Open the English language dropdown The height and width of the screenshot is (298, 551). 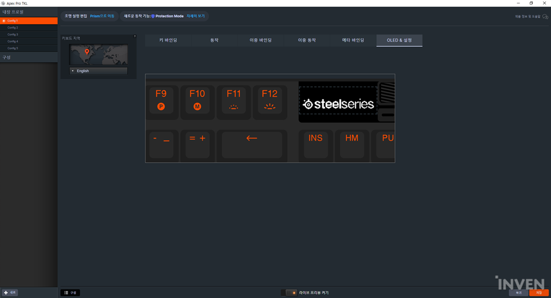(99, 71)
